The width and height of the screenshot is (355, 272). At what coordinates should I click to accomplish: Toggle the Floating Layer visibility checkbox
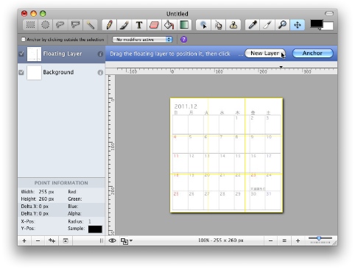tap(21, 54)
